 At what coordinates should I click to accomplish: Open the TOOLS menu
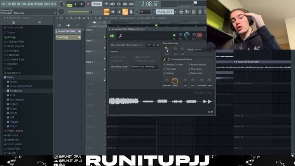47,4
